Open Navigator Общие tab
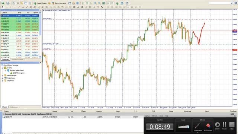Screen dimensions: 238x134 point(4,107)
